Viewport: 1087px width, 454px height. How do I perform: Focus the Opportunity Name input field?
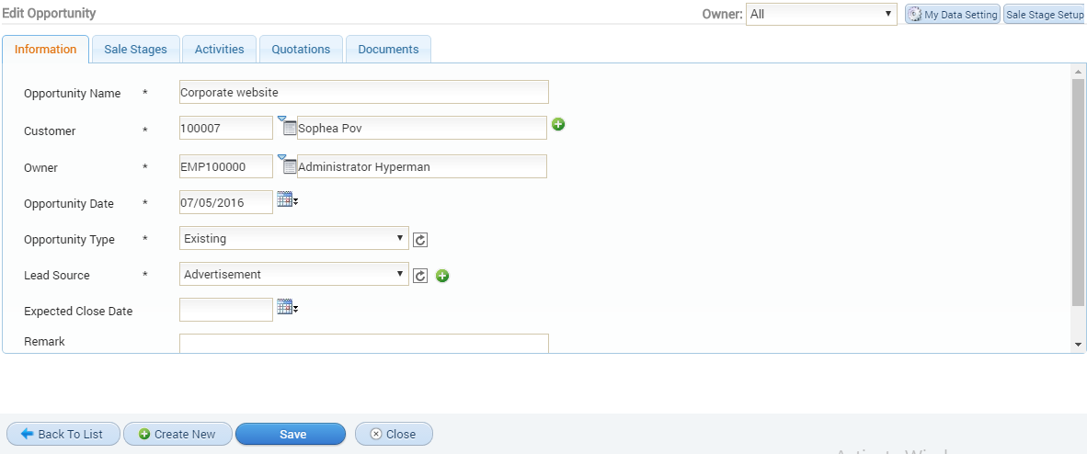[364, 92]
